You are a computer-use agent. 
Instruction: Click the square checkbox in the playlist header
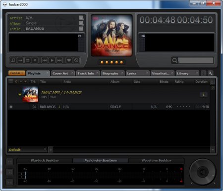pos(11,81)
